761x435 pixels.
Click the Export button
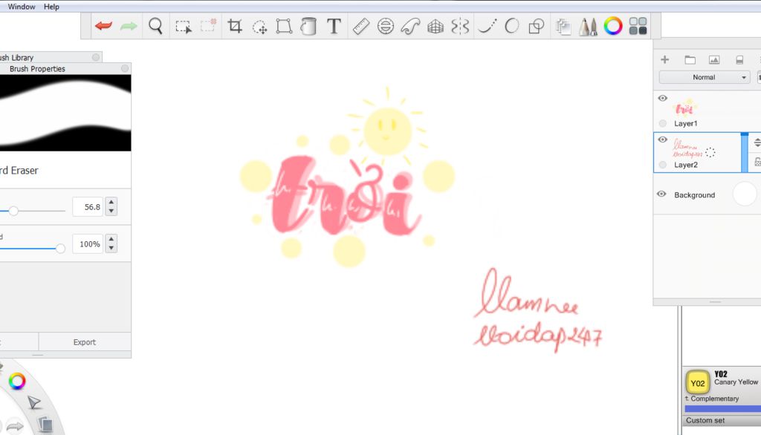pyautogui.click(x=85, y=342)
